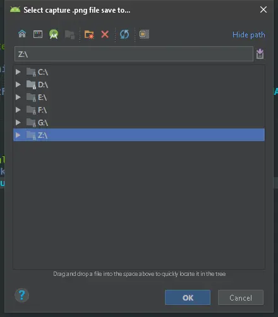Click the Hide path link
This screenshot has height=317, width=278.
click(249, 35)
